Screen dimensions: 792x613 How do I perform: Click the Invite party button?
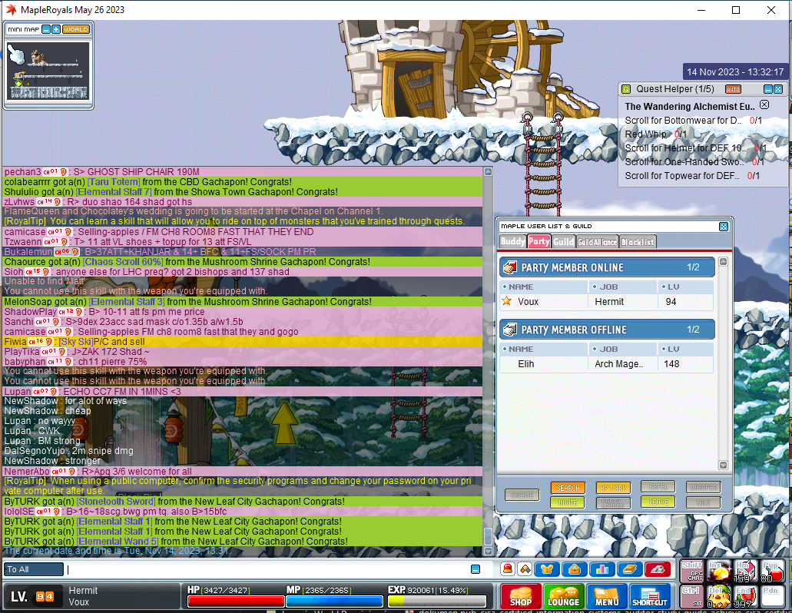click(x=567, y=502)
